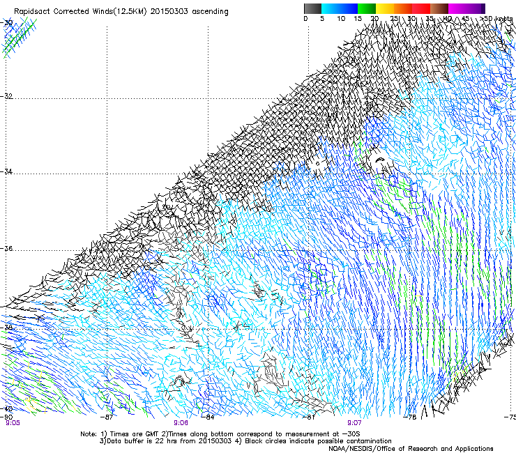Click the -34 latitude label
516x453 pixels.
click(6, 171)
